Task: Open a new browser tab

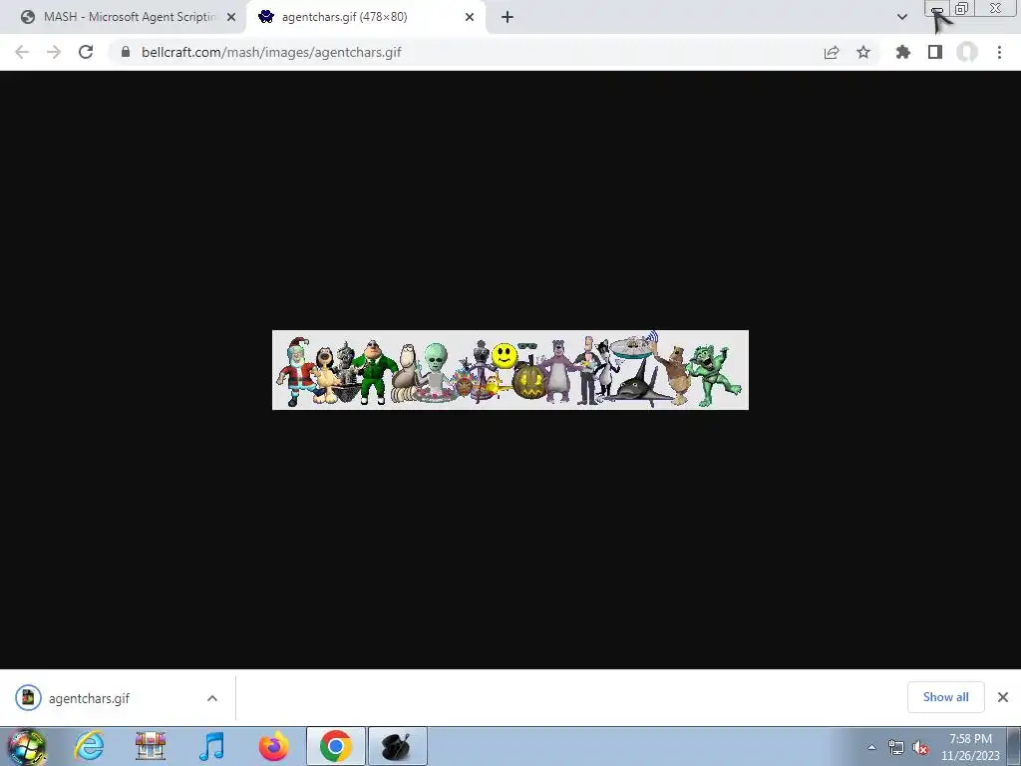Action: click(x=508, y=18)
